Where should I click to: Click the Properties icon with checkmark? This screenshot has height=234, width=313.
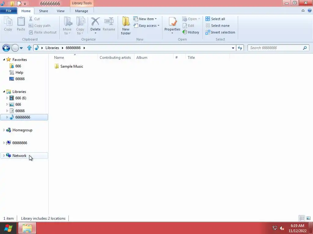(172, 22)
